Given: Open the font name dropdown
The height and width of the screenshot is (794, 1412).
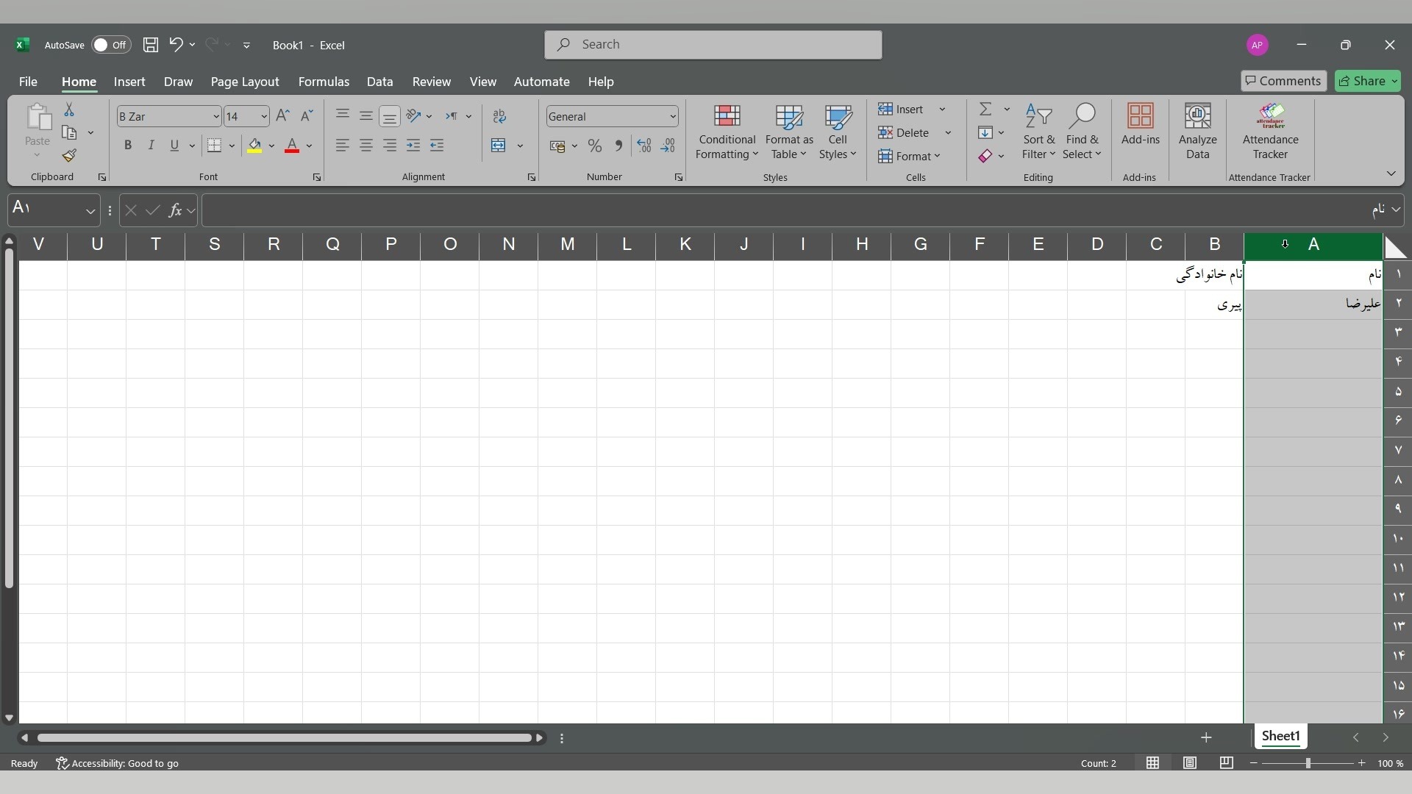Looking at the screenshot, I should [x=215, y=117].
